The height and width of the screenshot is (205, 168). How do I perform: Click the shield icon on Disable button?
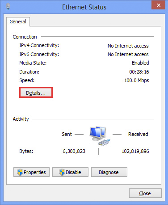62,172
